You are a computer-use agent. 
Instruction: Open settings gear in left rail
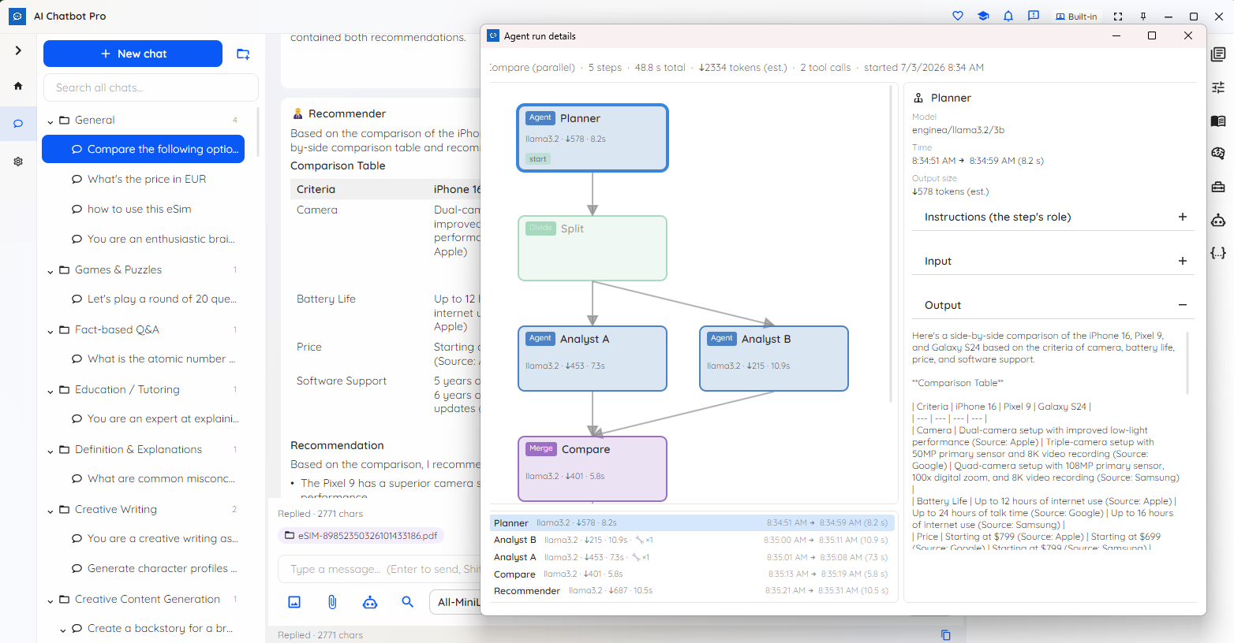[18, 162]
